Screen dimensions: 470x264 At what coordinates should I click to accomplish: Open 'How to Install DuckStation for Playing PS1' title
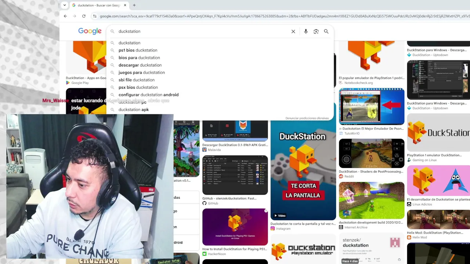pos(235,249)
